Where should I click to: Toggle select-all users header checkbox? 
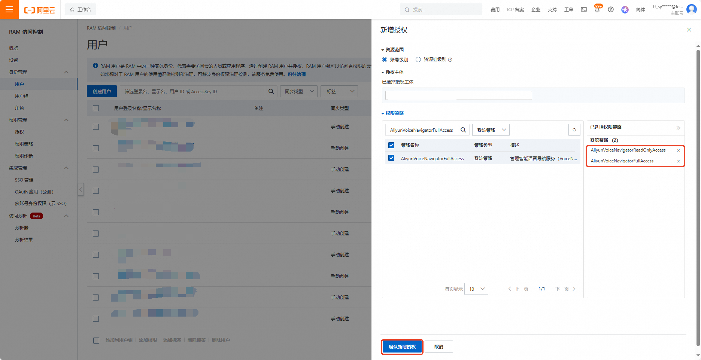[96, 108]
